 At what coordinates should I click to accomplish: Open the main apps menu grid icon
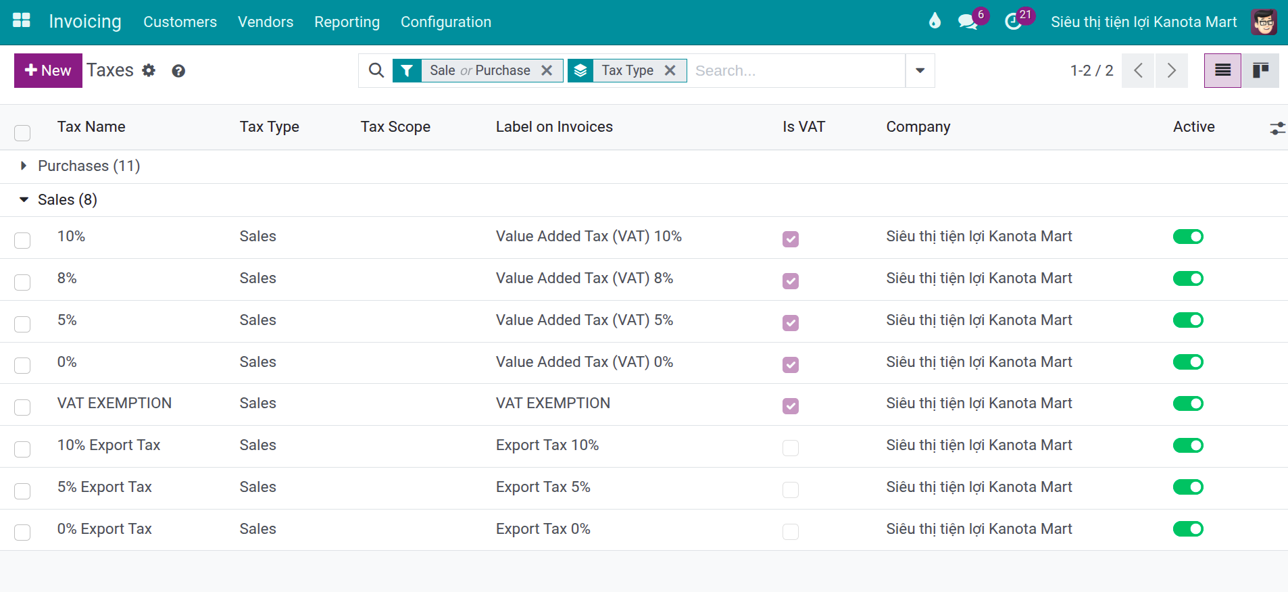pos(22,20)
